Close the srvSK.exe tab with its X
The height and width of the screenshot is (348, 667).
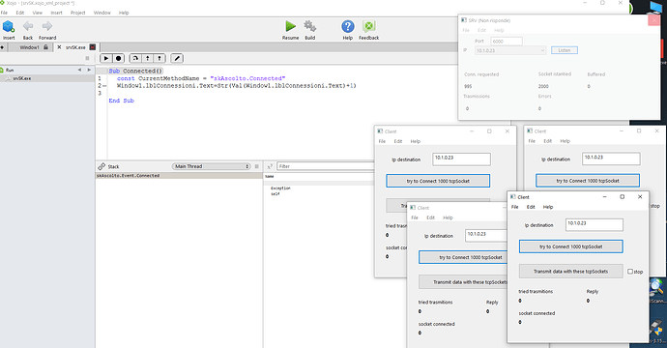[59, 47]
